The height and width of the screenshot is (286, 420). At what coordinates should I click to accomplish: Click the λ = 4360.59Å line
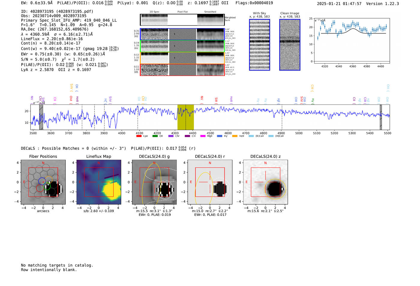57,34
